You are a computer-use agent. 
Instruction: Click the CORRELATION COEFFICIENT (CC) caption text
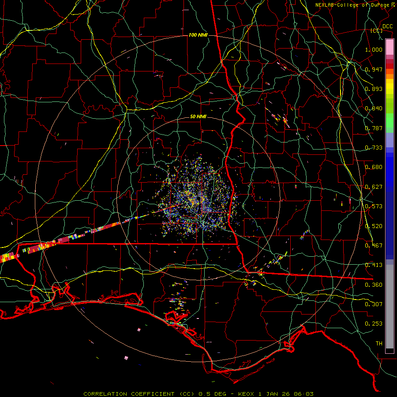point(139,394)
